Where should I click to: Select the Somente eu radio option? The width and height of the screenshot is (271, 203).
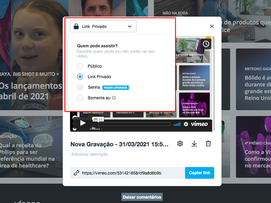[80, 98]
